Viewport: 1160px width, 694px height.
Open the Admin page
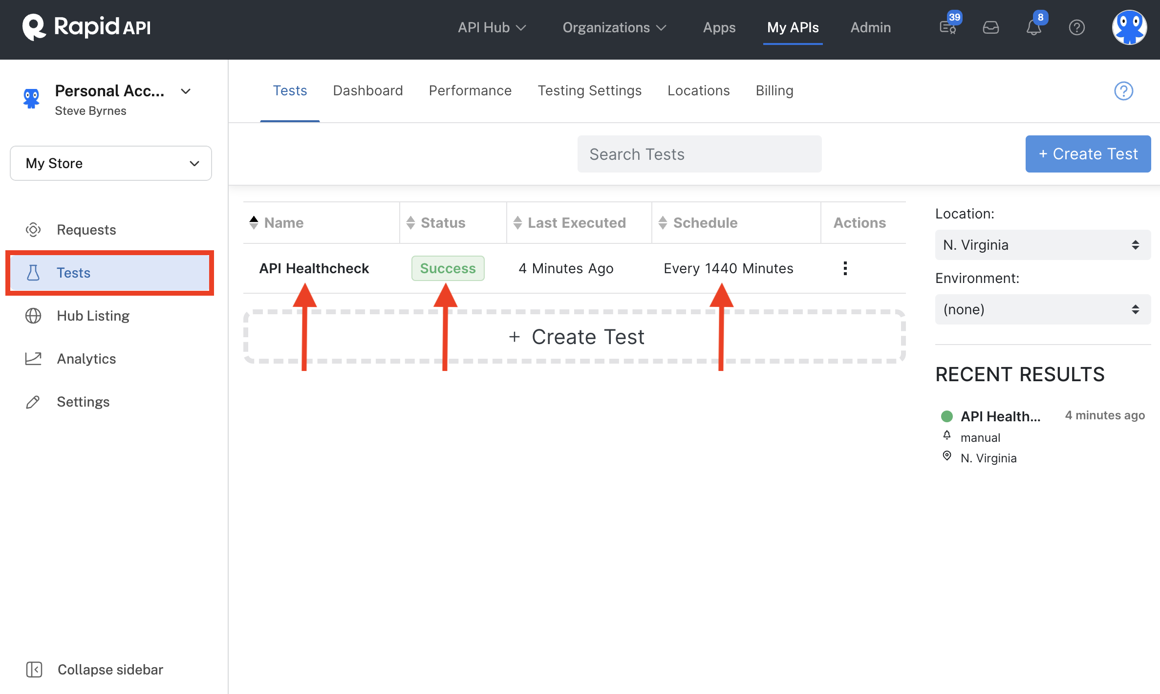point(870,27)
